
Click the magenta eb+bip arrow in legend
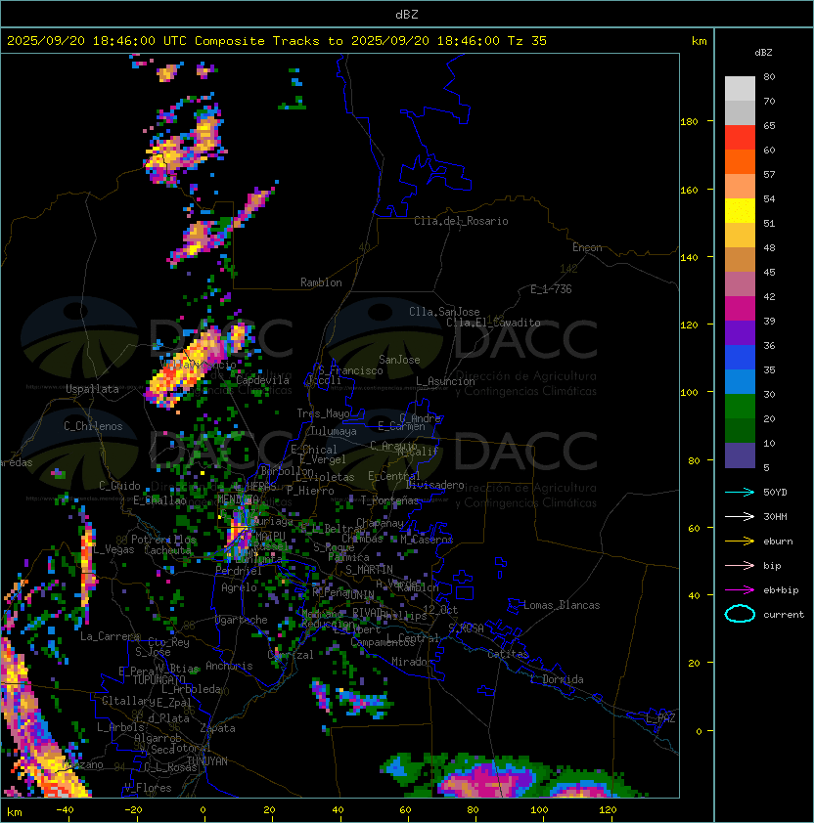click(x=740, y=590)
